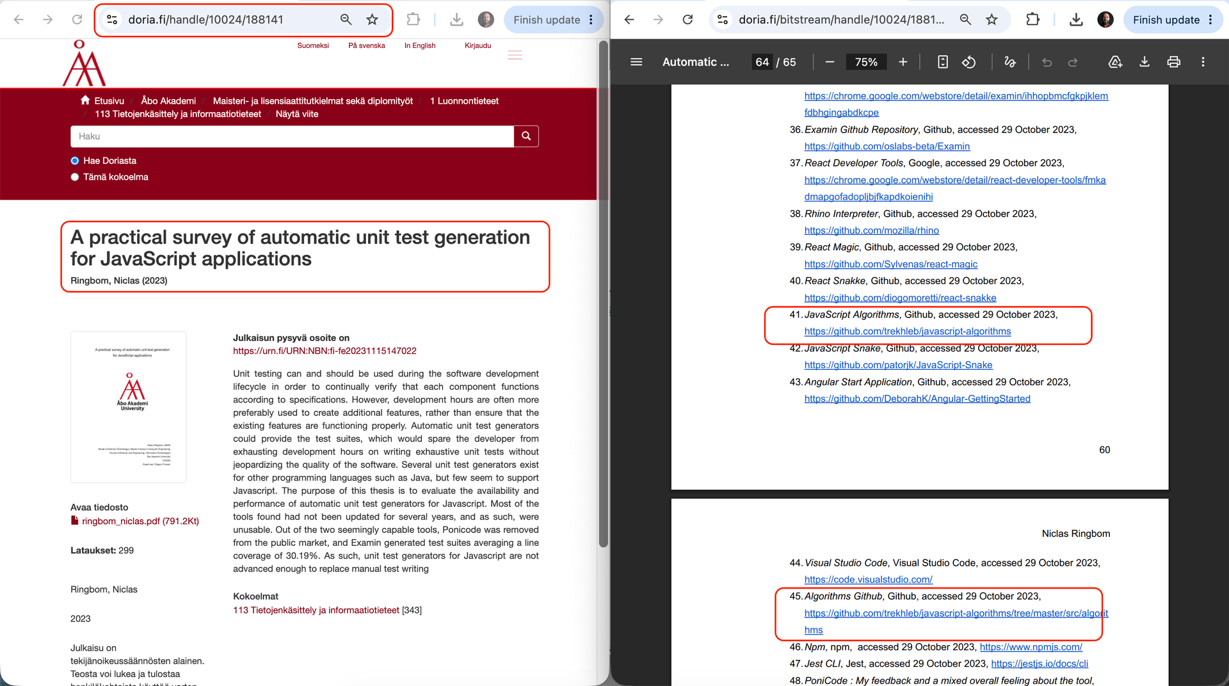Viewport: 1229px width, 686px height.
Task: Open 113 Tietojenkäsittely breadcrumb link
Action: (x=178, y=114)
